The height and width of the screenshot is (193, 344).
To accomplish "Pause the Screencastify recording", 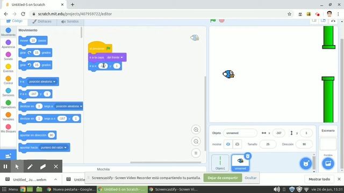I will coord(5,167).
